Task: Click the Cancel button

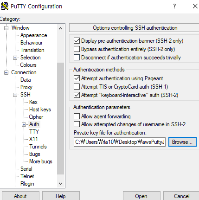Action: (x=181, y=196)
